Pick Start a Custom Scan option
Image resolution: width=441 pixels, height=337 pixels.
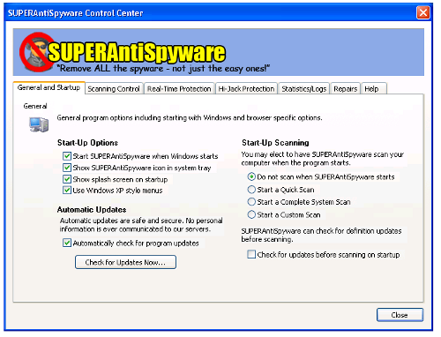pos(251,214)
